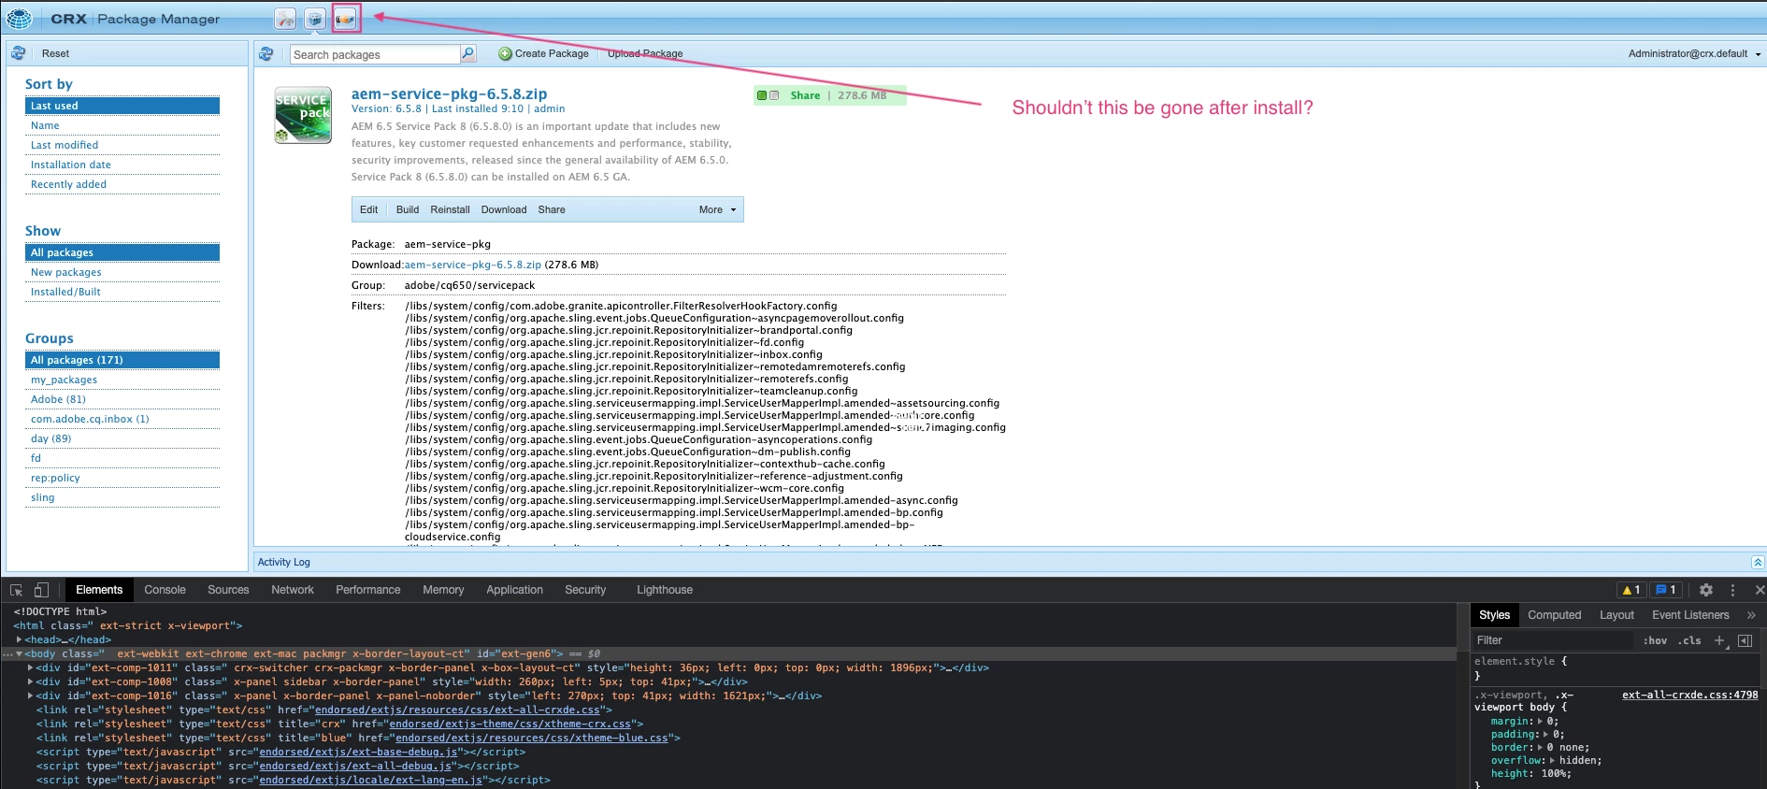Click Create Package button
Viewport: 1767px width, 789px height.
coord(544,53)
